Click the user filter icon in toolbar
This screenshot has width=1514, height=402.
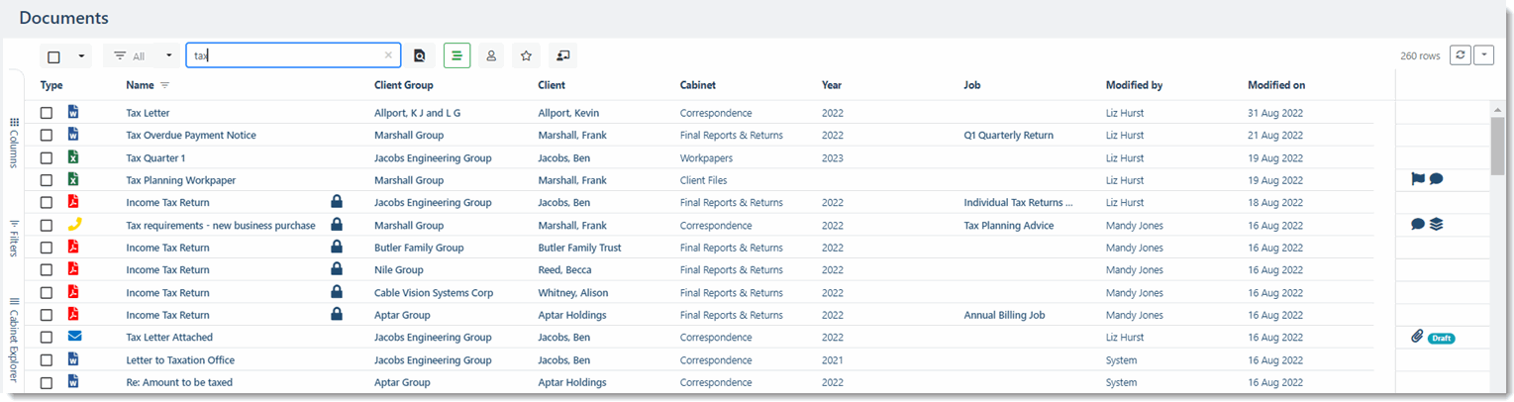(x=491, y=56)
